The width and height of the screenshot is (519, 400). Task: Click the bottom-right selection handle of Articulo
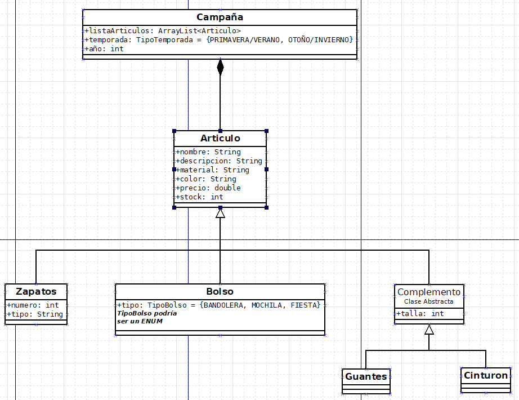point(266,207)
